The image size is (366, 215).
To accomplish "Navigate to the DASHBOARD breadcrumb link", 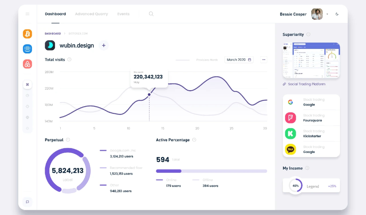I will coord(53,33).
